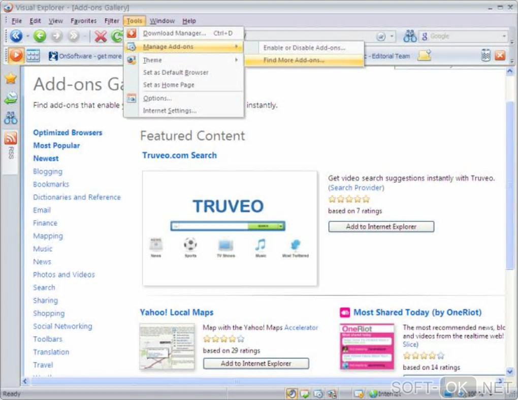Open the Photos and Videos category link

[x=64, y=275]
